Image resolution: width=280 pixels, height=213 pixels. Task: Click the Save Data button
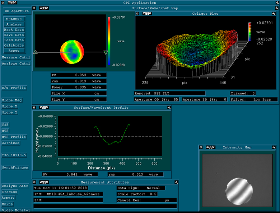[x=14, y=35]
